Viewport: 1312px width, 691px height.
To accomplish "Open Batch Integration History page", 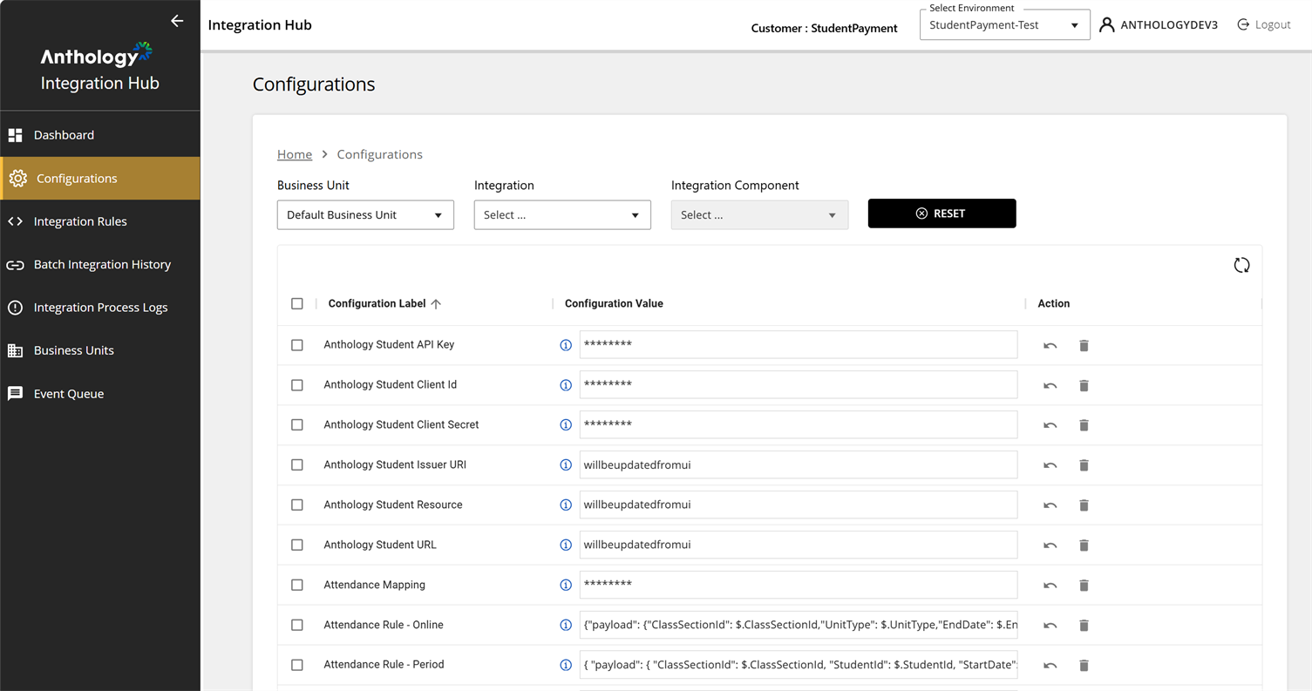I will (102, 265).
